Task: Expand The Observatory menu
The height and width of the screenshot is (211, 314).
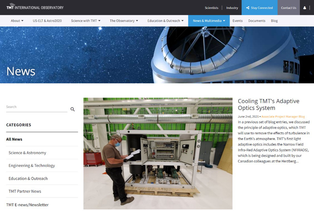Action: tap(124, 21)
